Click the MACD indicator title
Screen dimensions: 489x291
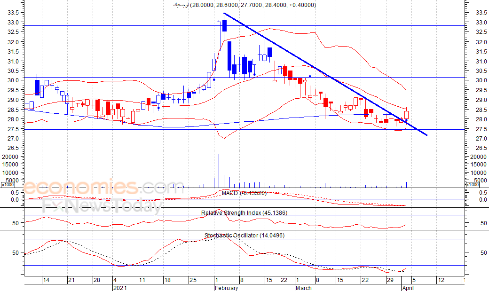click(x=244, y=193)
